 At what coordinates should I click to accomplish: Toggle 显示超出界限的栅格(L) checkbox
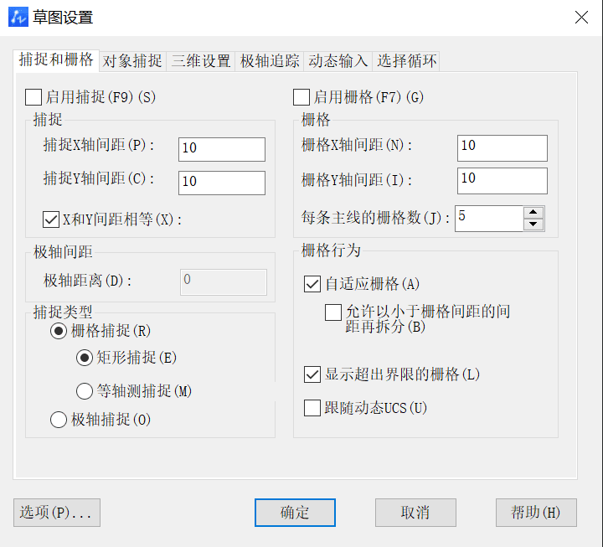312,374
